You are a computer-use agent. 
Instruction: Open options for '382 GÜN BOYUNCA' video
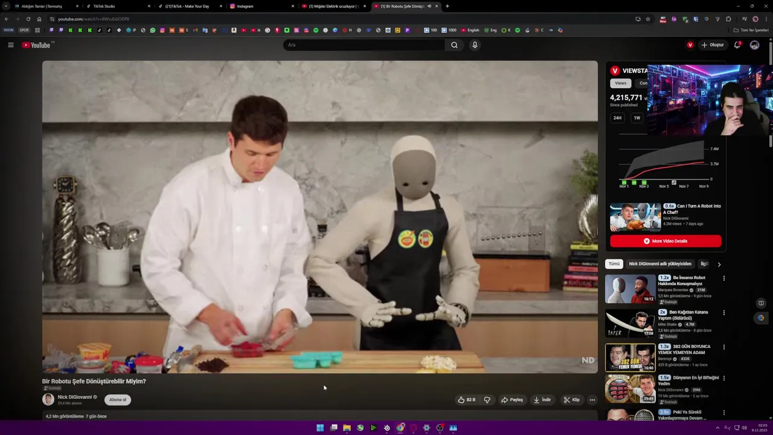point(723,347)
